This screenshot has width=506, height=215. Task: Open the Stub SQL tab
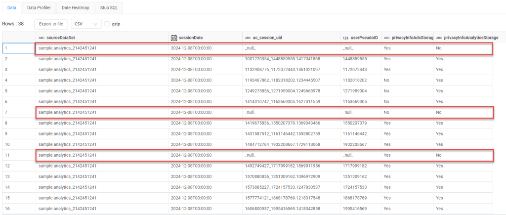click(x=109, y=8)
